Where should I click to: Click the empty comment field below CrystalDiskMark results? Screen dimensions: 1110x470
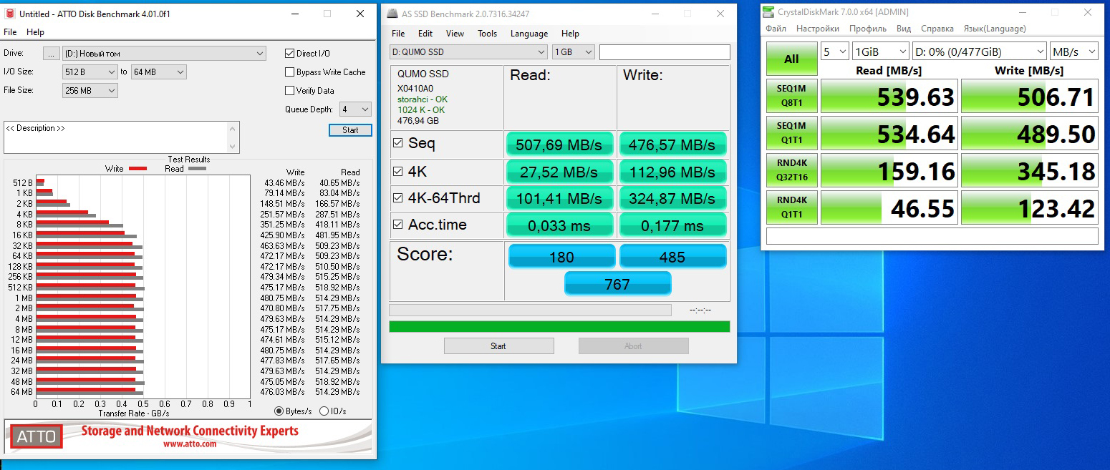932,236
